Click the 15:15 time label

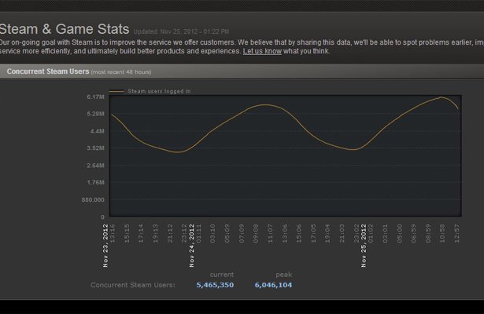[127, 233]
